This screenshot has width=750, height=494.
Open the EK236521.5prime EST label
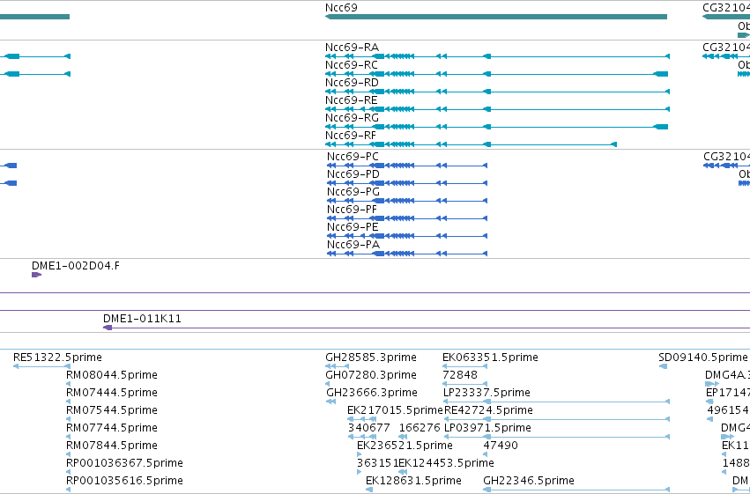pyautogui.click(x=405, y=446)
